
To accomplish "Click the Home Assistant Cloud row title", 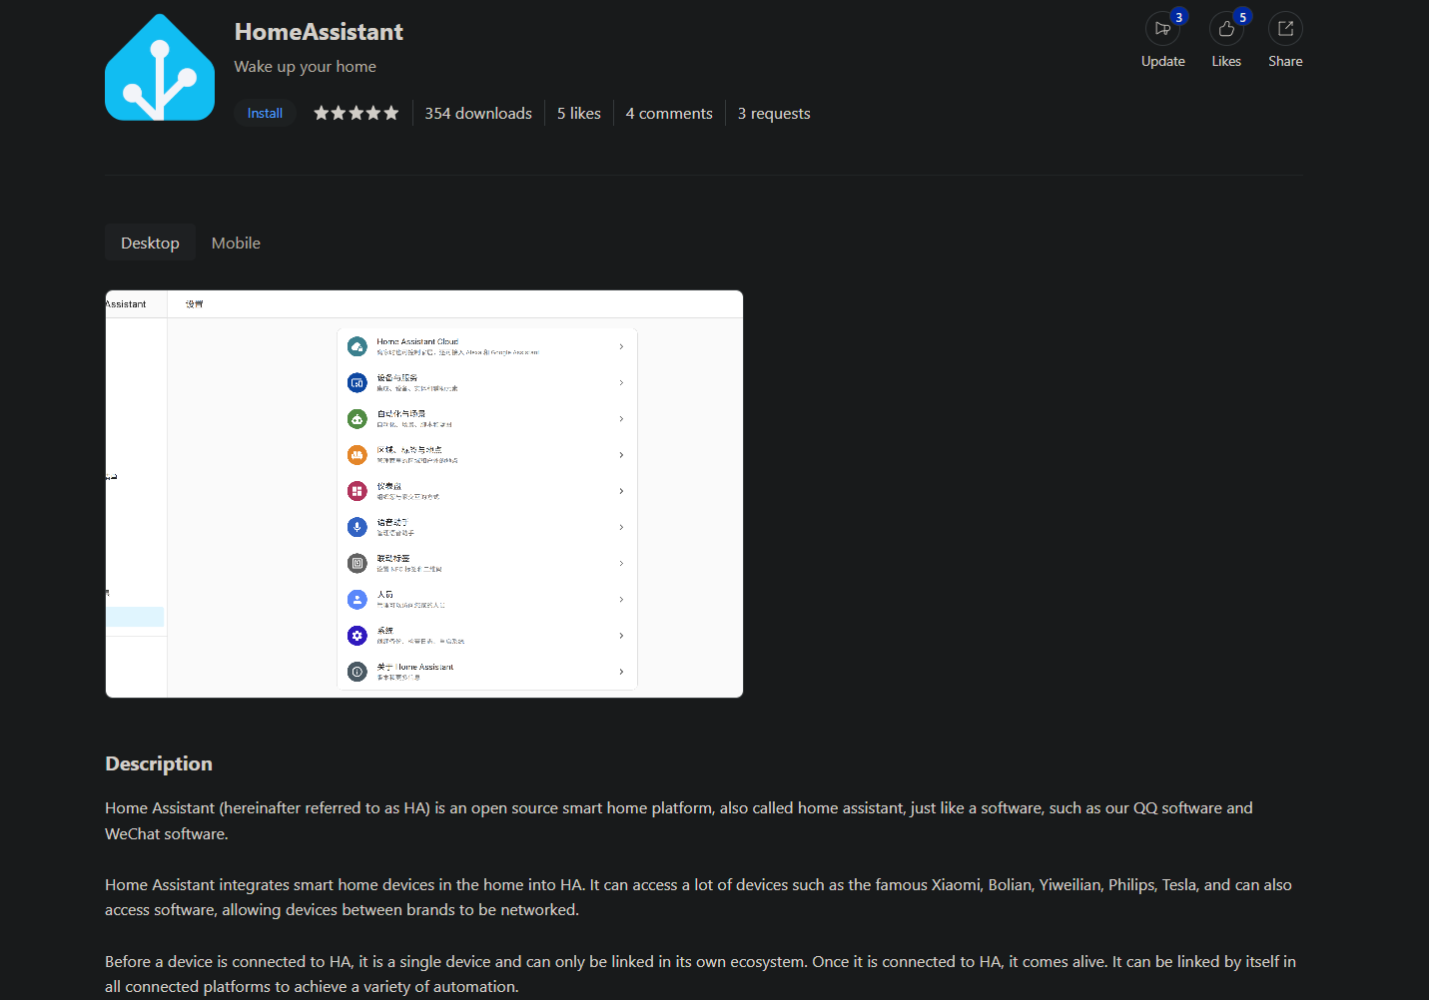I will [x=417, y=341].
